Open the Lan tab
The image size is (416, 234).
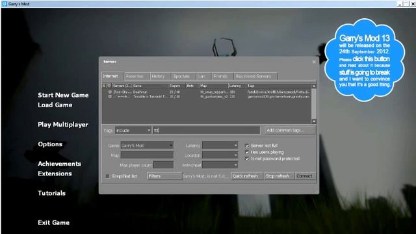[x=203, y=77]
